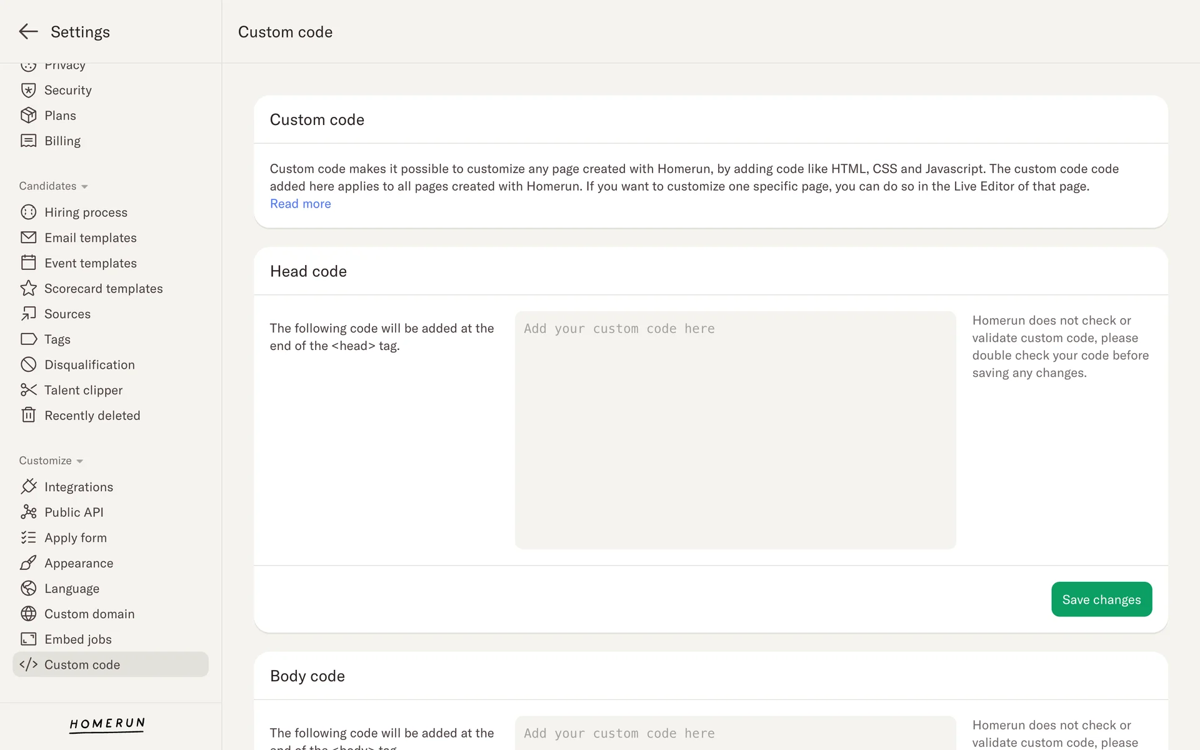Click the Disqualification circle-slash icon
Image resolution: width=1200 pixels, height=750 pixels.
(x=28, y=364)
